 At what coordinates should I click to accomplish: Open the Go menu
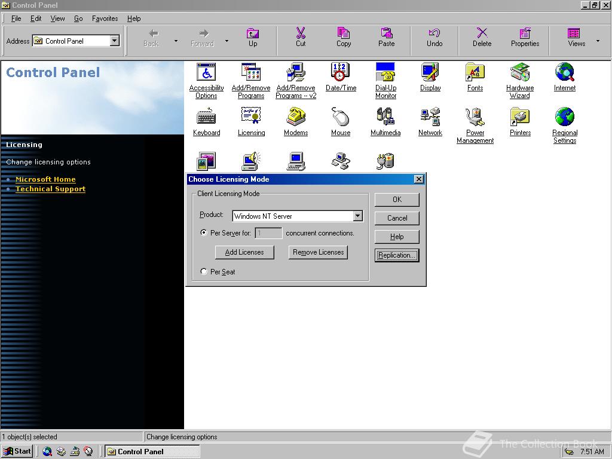coord(78,19)
